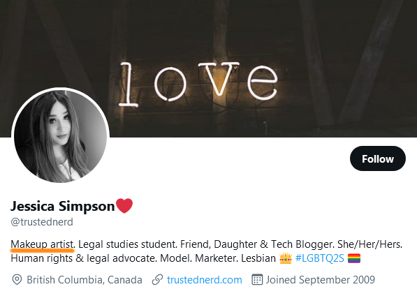Click the location pin icon
Screen dimensions: 417x289
pyautogui.click(x=17, y=280)
